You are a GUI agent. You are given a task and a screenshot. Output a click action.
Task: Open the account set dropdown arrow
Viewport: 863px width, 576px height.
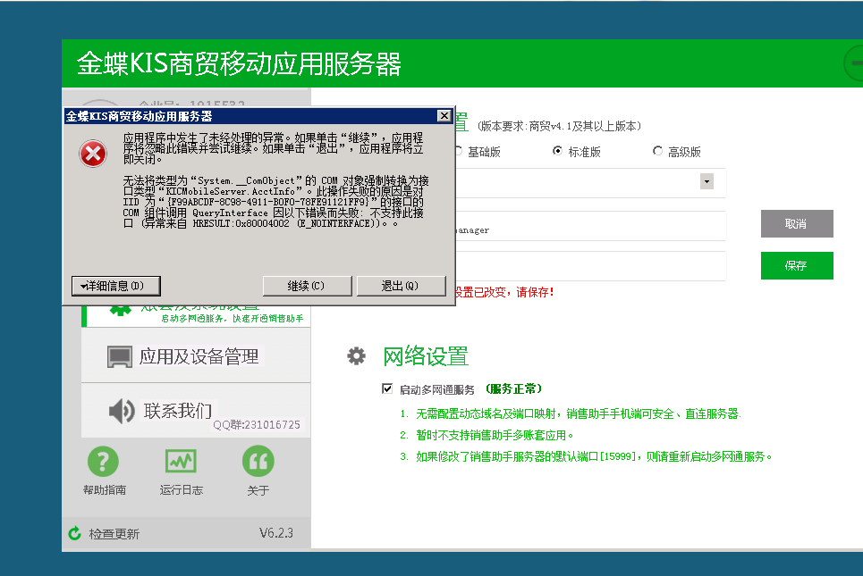706,181
